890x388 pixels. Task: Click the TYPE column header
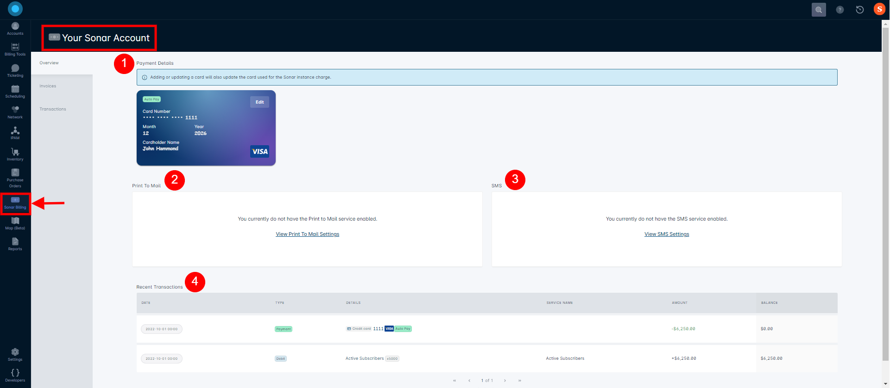click(280, 303)
